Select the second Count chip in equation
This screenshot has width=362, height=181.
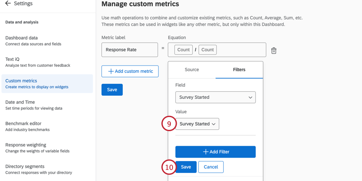point(207,50)
